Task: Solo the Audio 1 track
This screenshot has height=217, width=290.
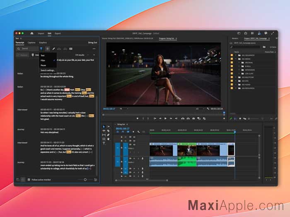Action: [x=138, y=158]
